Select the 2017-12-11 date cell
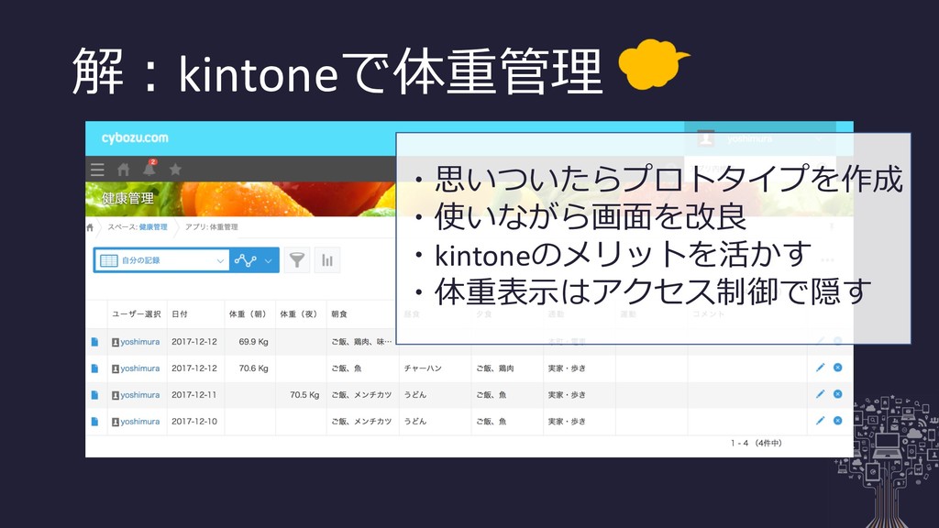 point(195,395)
